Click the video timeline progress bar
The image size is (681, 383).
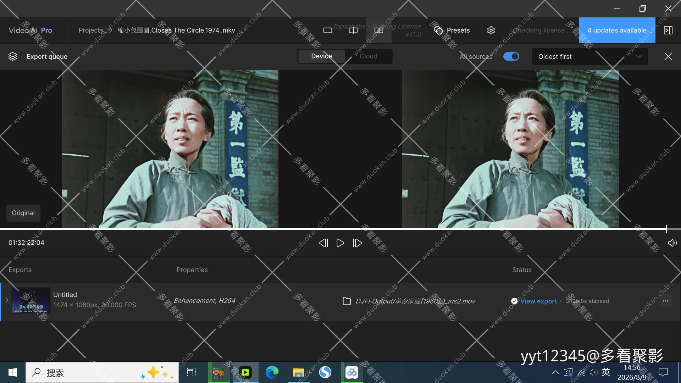340,229
